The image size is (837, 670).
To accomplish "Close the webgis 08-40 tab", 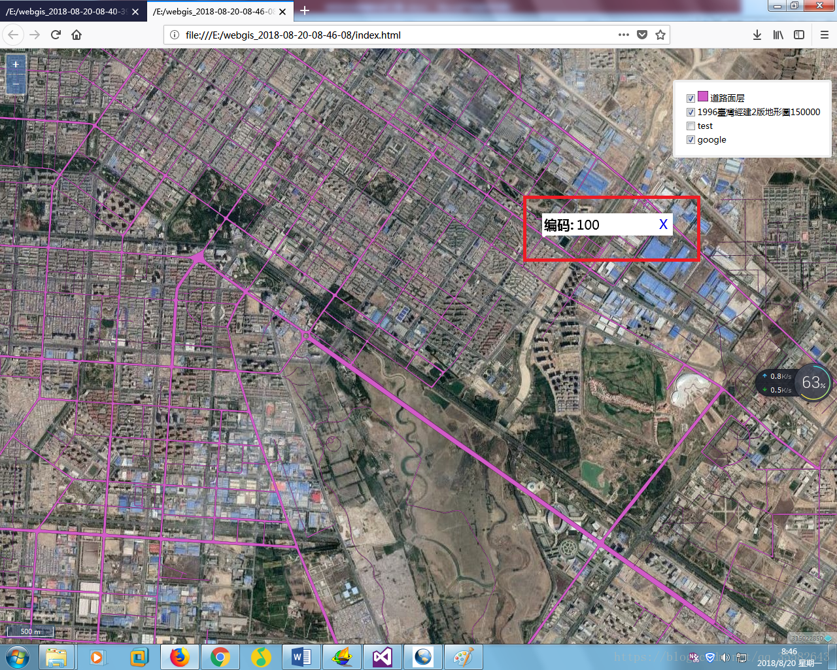I will 135,12.
